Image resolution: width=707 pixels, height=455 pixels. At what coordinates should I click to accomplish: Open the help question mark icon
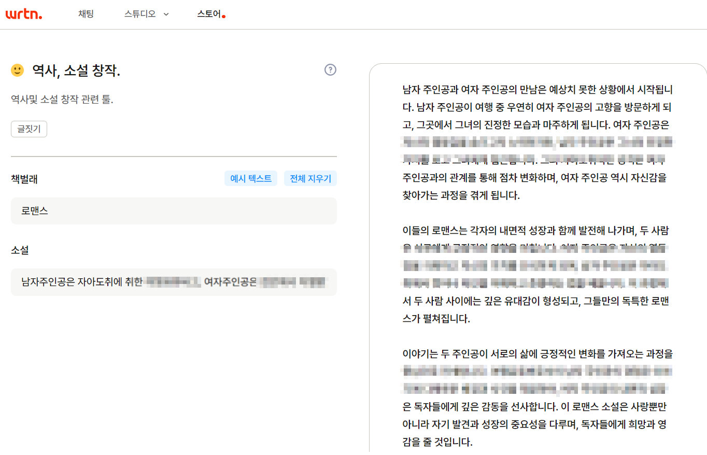click(x=330, y=70)
